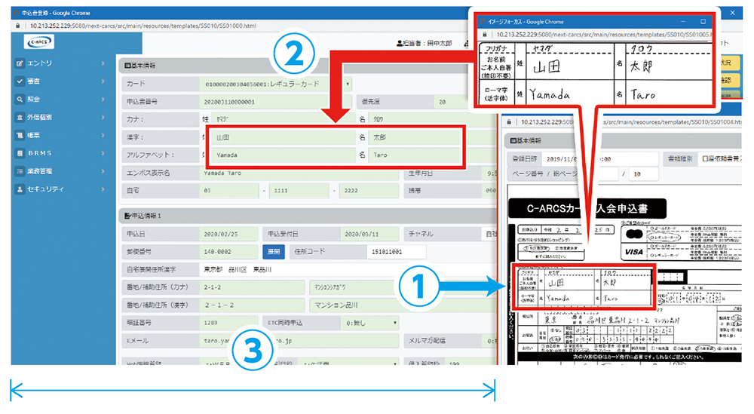Open the 帳票 icon in sidebar

(x=20, y=135)
